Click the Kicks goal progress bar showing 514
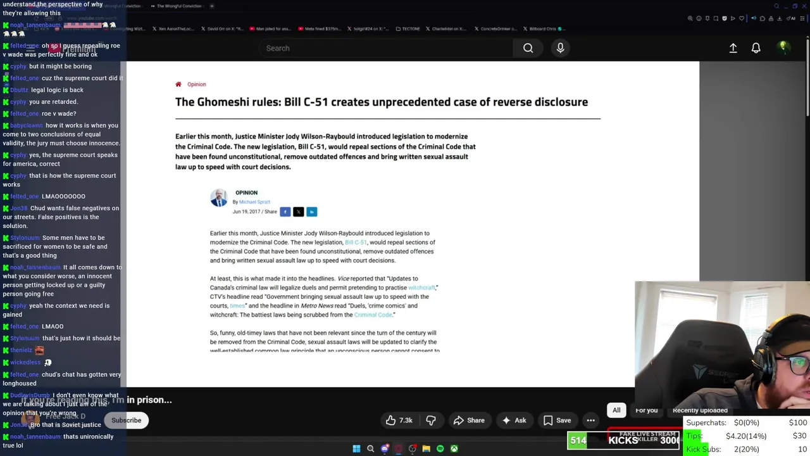810x456 pixels. (625, 441)
